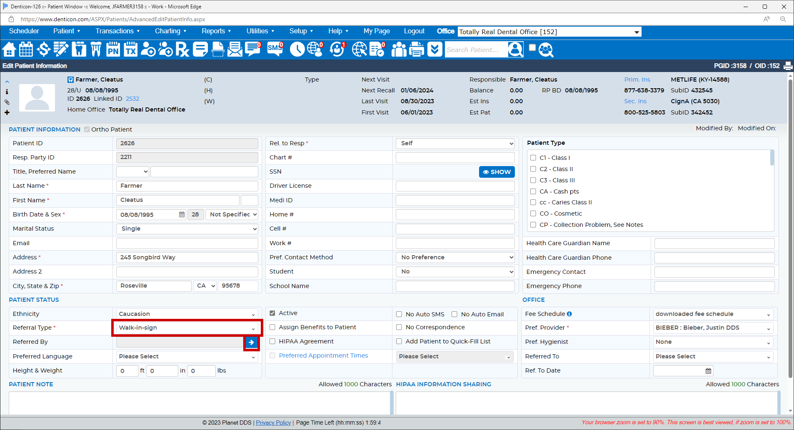Screen dimensions: 794x430
Task: Open the Pref. Contact Method dropdown
Action: tap(455, 257)
